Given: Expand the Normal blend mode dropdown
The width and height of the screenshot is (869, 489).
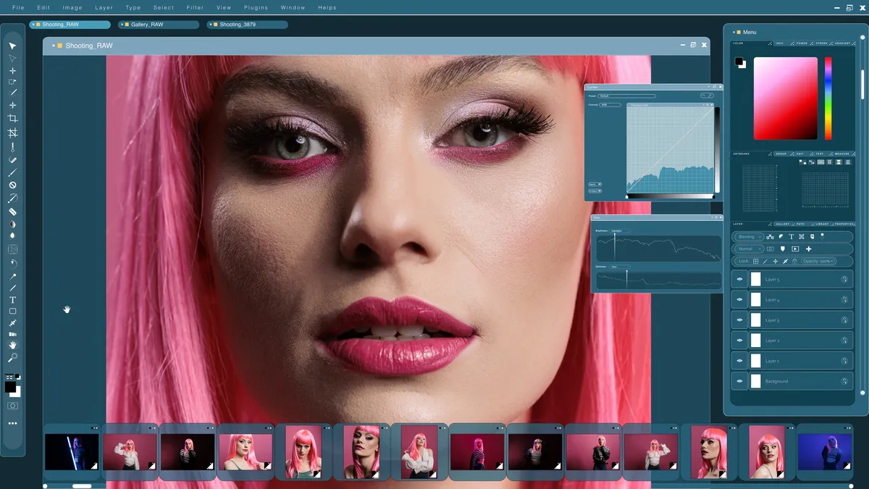Looking at the screenshot, I should click(749, 249).
